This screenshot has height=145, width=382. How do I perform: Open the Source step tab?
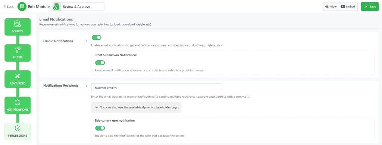click(18, 27)
